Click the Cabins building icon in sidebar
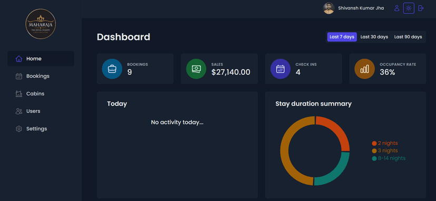Image resolution: width=436 pixels, height=201 pixels. [18, 94]
